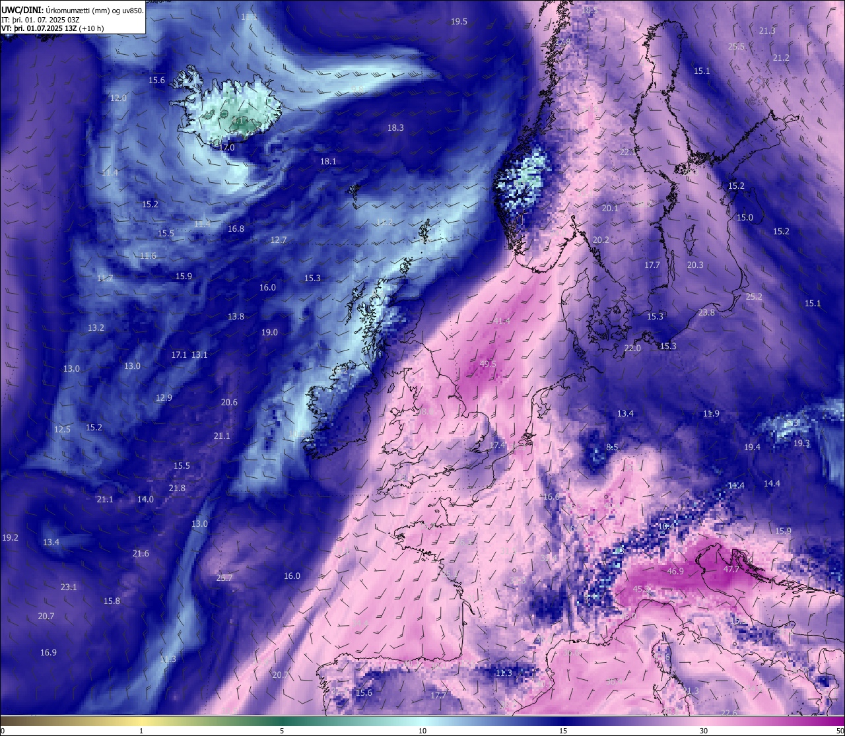Click the 8.5 value over Germany
This screenshot has height=736, width=845.
(x=612, y=447)
